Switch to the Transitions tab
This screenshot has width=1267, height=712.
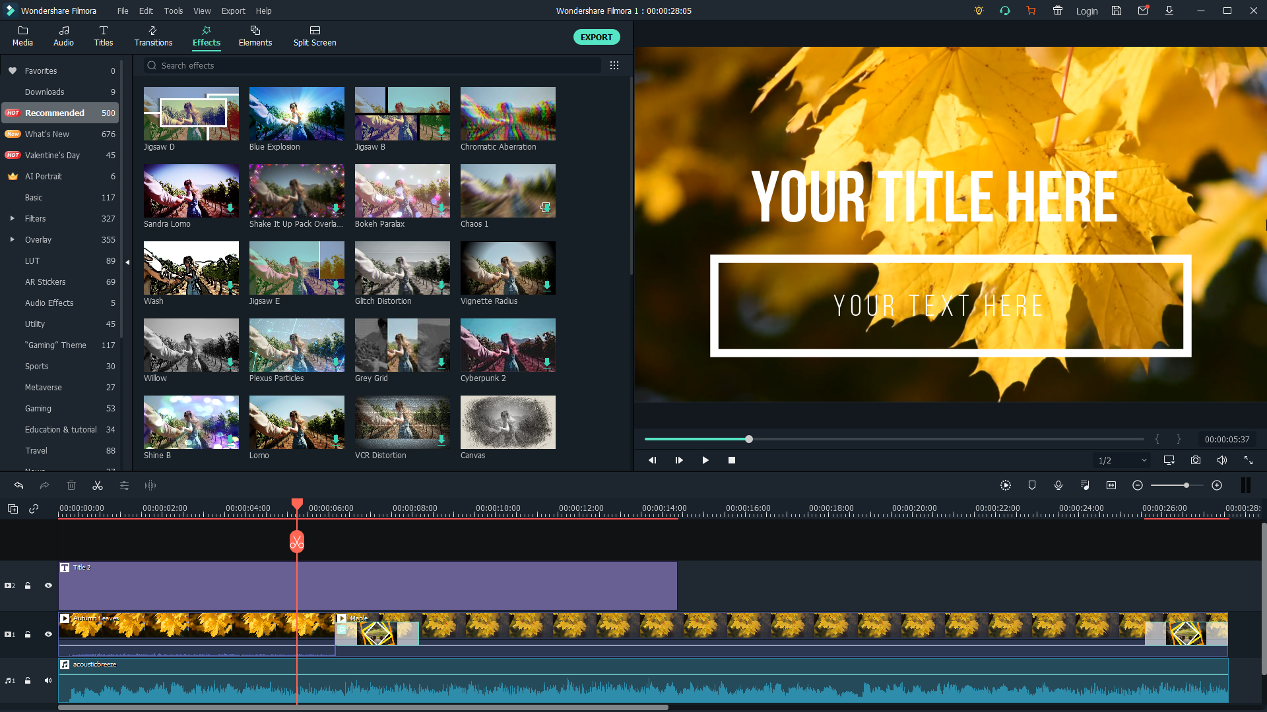152,36
